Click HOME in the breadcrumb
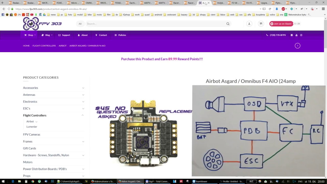Screen dimensions: 327x184 26,46
